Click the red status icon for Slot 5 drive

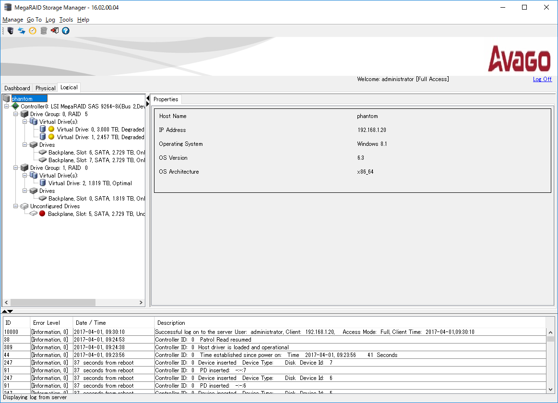42,214
